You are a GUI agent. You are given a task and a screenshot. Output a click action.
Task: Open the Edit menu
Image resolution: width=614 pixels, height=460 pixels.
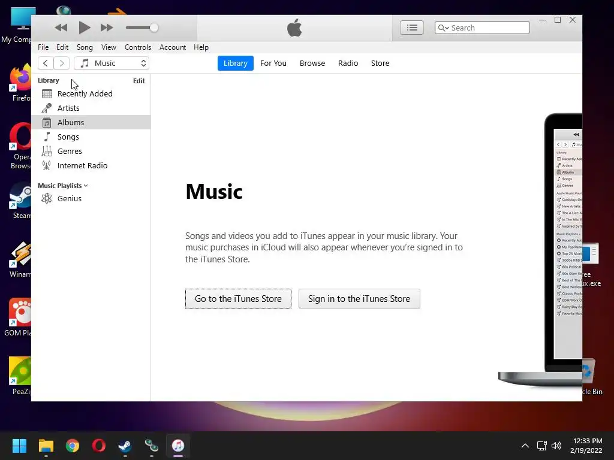pyautogui.click(x=62, y=47)
